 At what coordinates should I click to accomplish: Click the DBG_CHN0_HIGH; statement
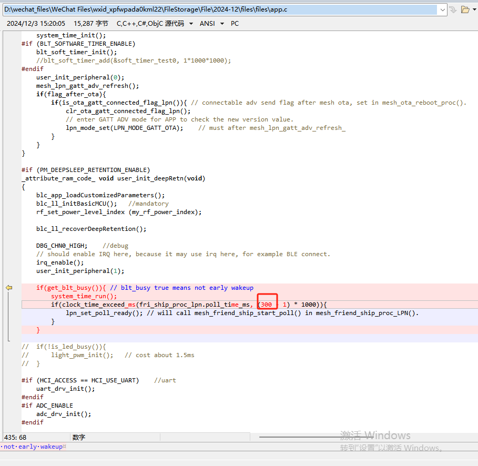(62, 246)
